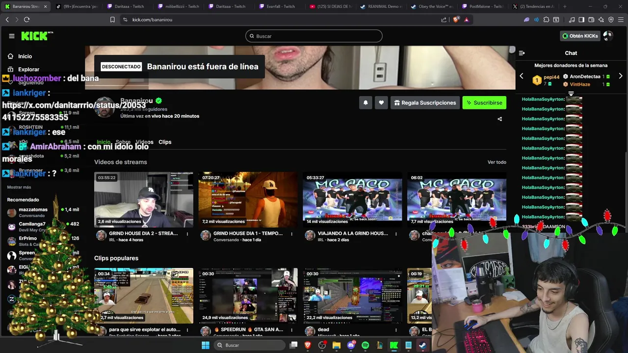Open the browser extensions puzzle icon
628x353 pixels.
[546, 20]
